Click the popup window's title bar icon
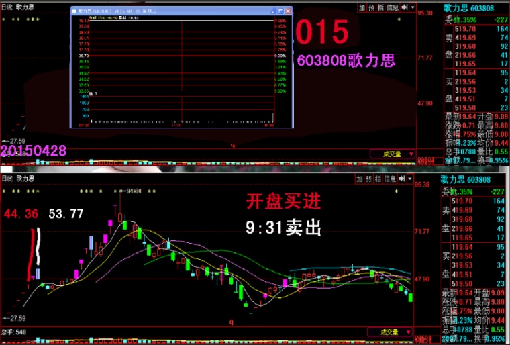This screenshot has width=510, height=345. 74,11
